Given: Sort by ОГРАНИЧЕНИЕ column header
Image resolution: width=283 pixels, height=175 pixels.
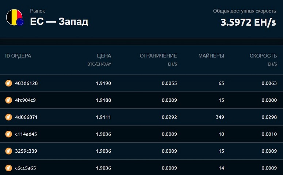Looking at the screenshot, I should (x=158, y=56).
